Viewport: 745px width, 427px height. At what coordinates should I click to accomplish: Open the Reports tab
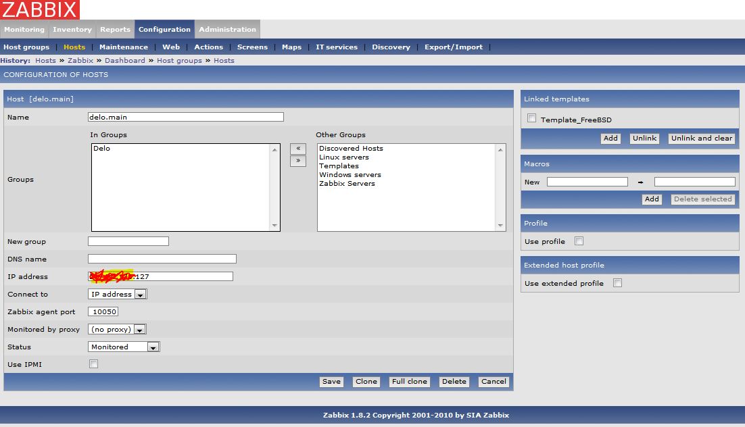[115, 29]
